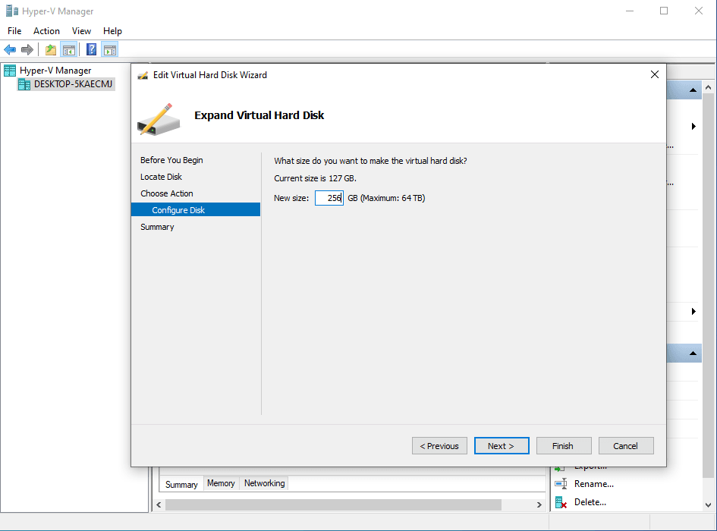Go to the Locate Disk step
The width and height of the screenshot is (717, 531).
click(x=162, y=177)
